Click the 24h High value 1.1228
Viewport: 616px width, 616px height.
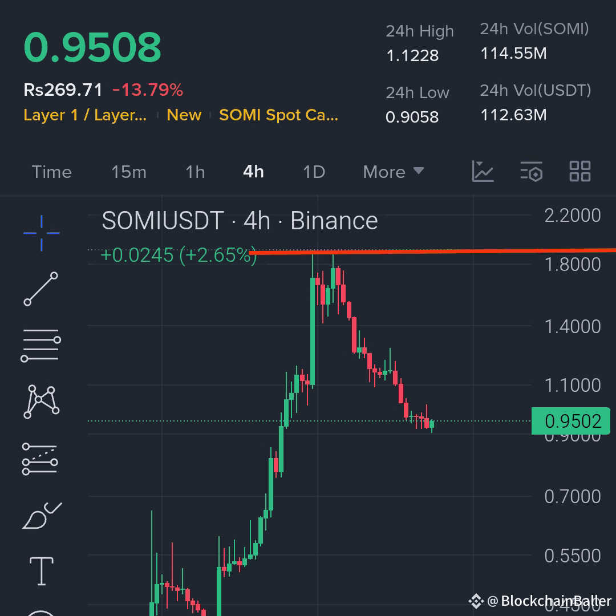click(412, 55)
